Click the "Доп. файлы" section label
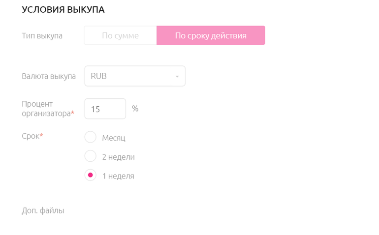Viewport: 379px width, 235px height. 43,210
